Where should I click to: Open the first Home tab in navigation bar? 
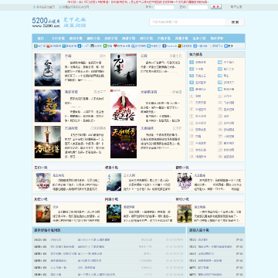click(41, 39)
